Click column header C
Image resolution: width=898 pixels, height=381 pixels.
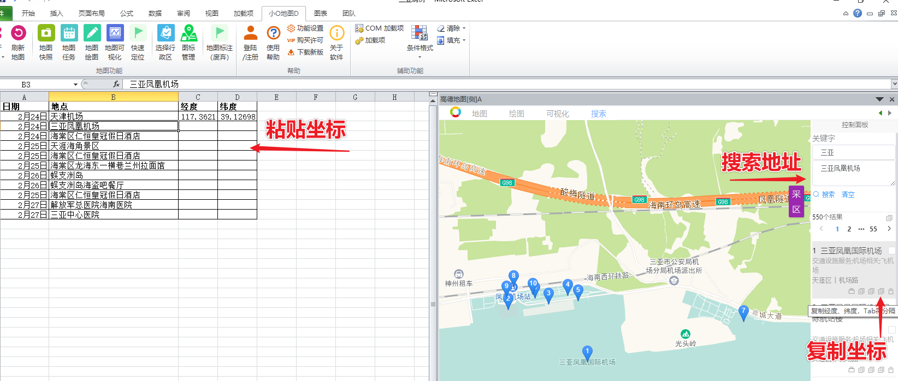pos(198,97)
